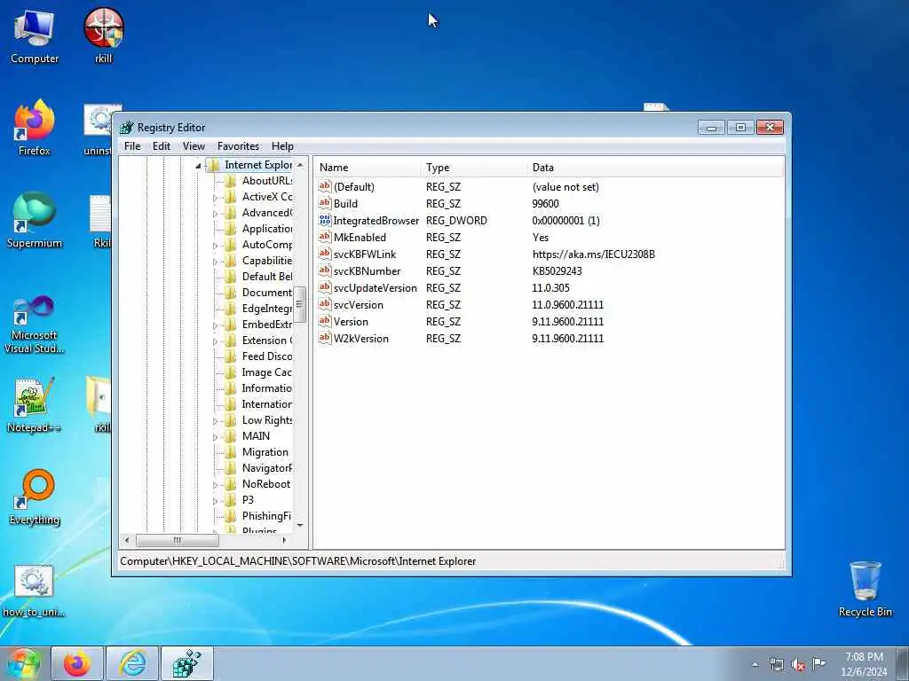The image size is (909, 681).
Task: Sort values by Name column header
Action: 368,168
